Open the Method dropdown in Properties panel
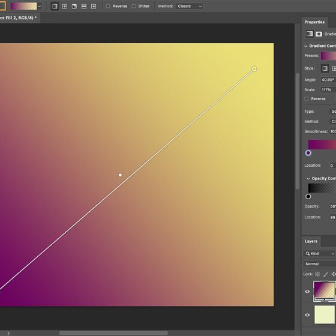336x336 pixels. pos(332,121)
